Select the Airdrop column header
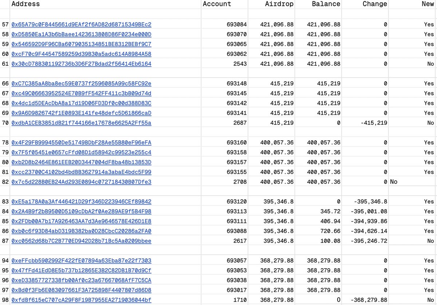The image size is (437, 305). pyautogui.click(x=279, y=4)
